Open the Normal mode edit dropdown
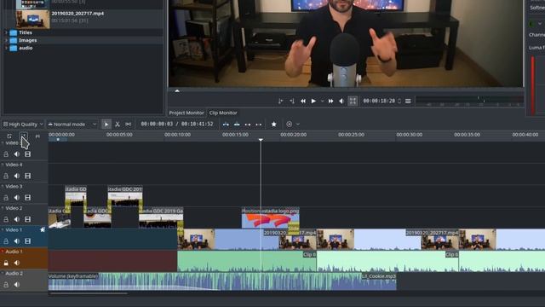The image size is (545, 307). 72,125
